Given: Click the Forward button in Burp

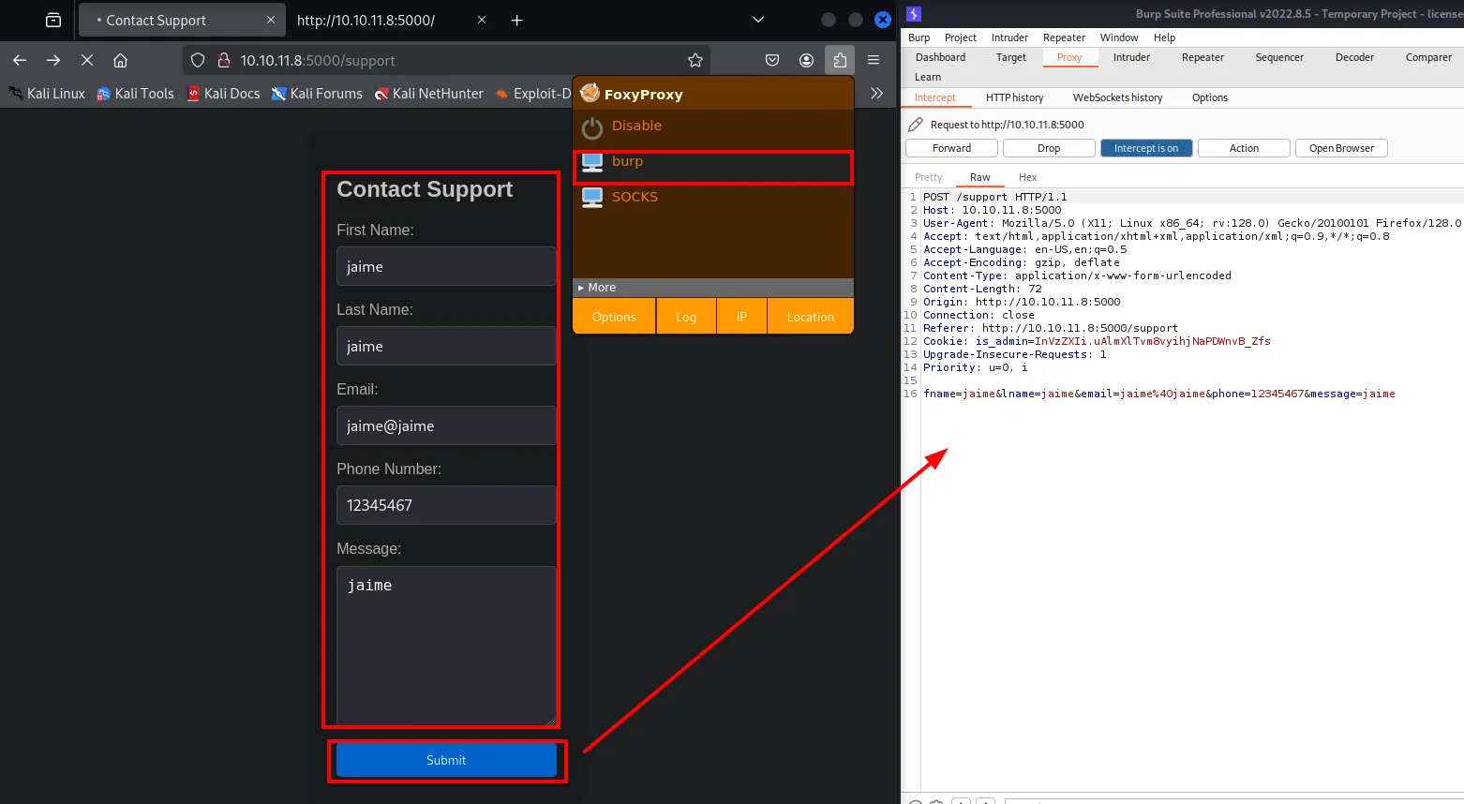Looking at the screenshot, I should coord(951,148).
